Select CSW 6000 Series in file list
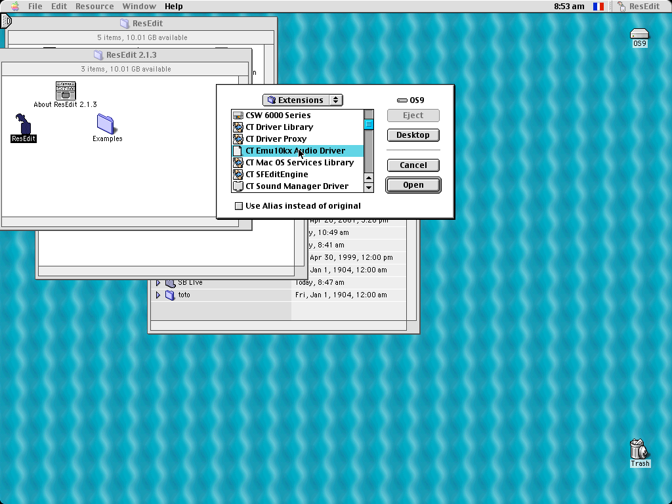This screenshot has height=504, width=672. 297,115
